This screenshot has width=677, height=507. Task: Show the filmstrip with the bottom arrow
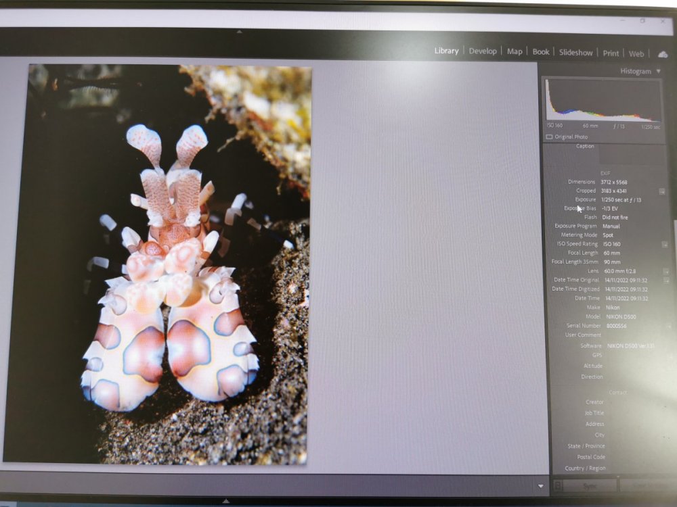[226, 501]
